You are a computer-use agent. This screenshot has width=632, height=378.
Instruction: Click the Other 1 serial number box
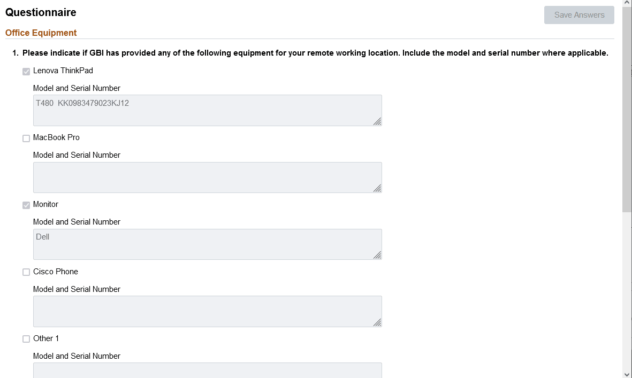coord(208,371)
